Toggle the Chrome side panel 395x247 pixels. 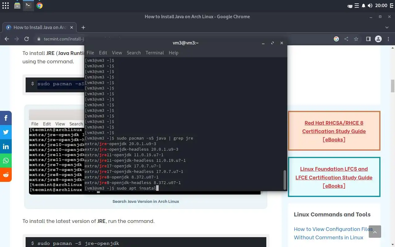[x=368, y=39]
